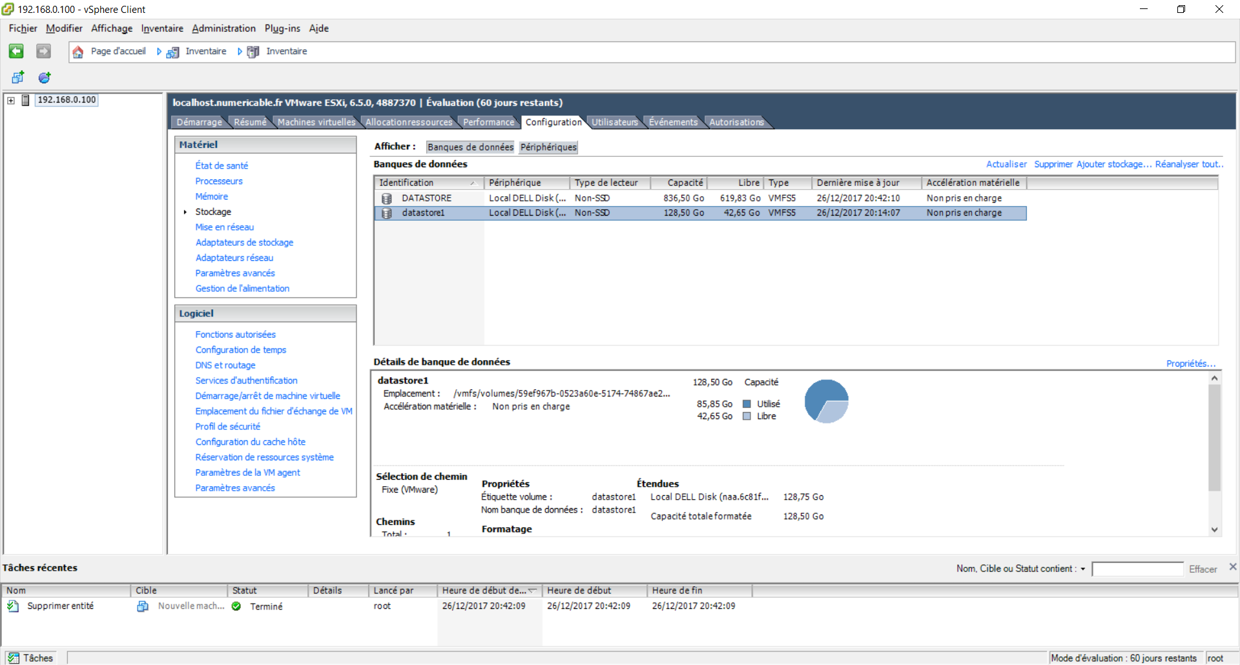Sort tasks by Heure de début de... column
1240x665 pixels.
pos(490,590)
